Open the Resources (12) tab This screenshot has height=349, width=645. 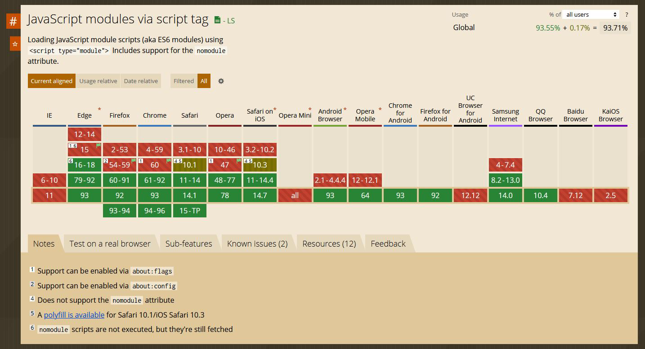329,243
